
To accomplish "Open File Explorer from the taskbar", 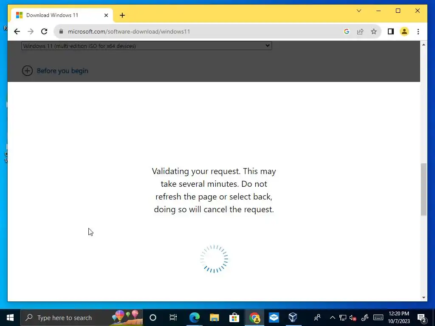I will [214, 318].
